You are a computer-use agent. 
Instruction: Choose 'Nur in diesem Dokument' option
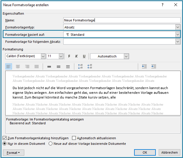tap(5, 144)
